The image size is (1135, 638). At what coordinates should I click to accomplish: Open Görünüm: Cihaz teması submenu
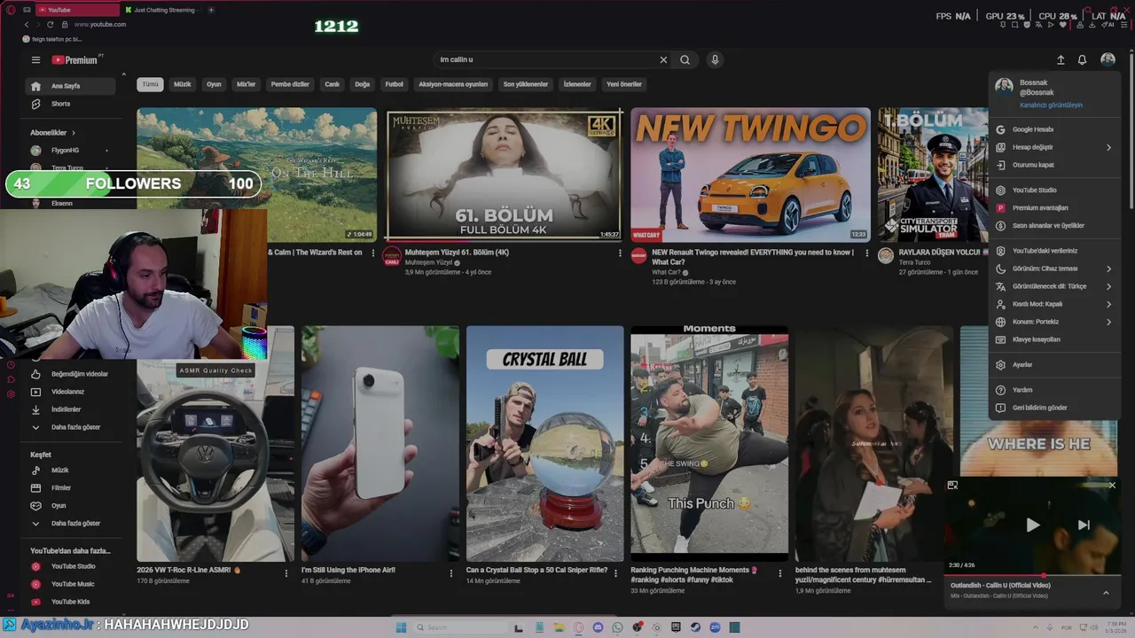click(1054, 268)
